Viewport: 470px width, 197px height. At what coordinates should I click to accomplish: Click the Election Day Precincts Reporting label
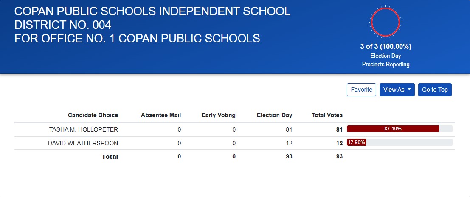(x=386, y=60)
